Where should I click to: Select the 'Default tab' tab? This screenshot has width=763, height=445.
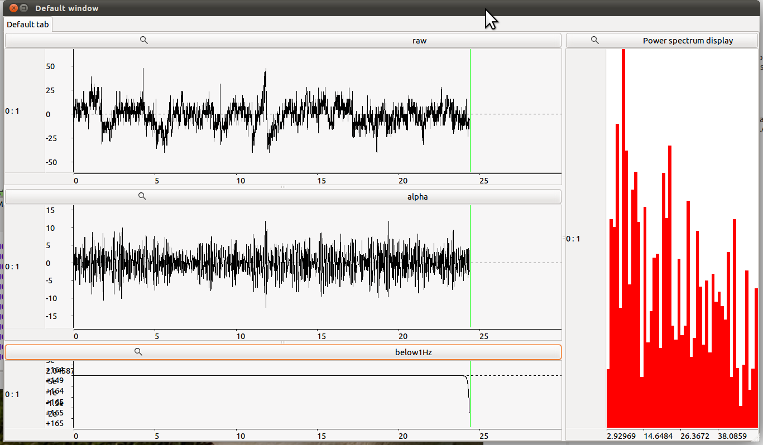[x=28, y=25]
